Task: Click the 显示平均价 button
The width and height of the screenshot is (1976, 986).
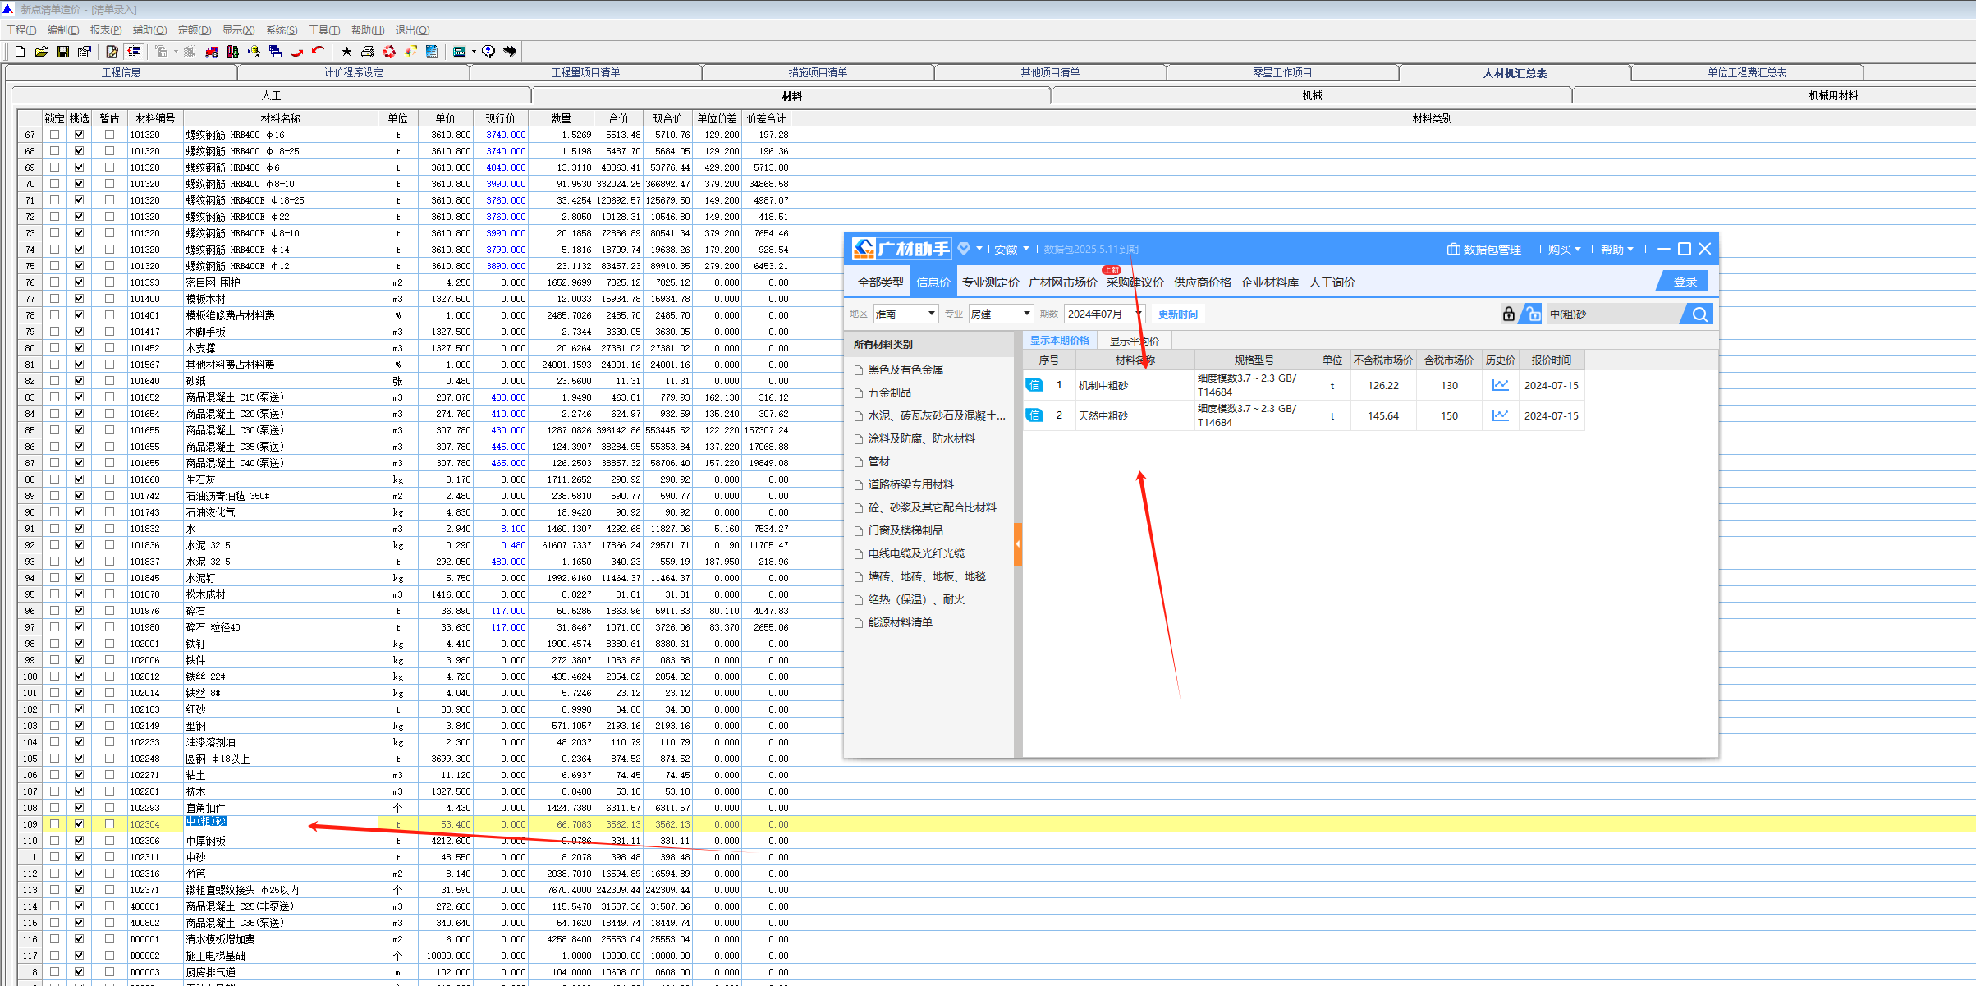Action: [x=1134, y=341]
